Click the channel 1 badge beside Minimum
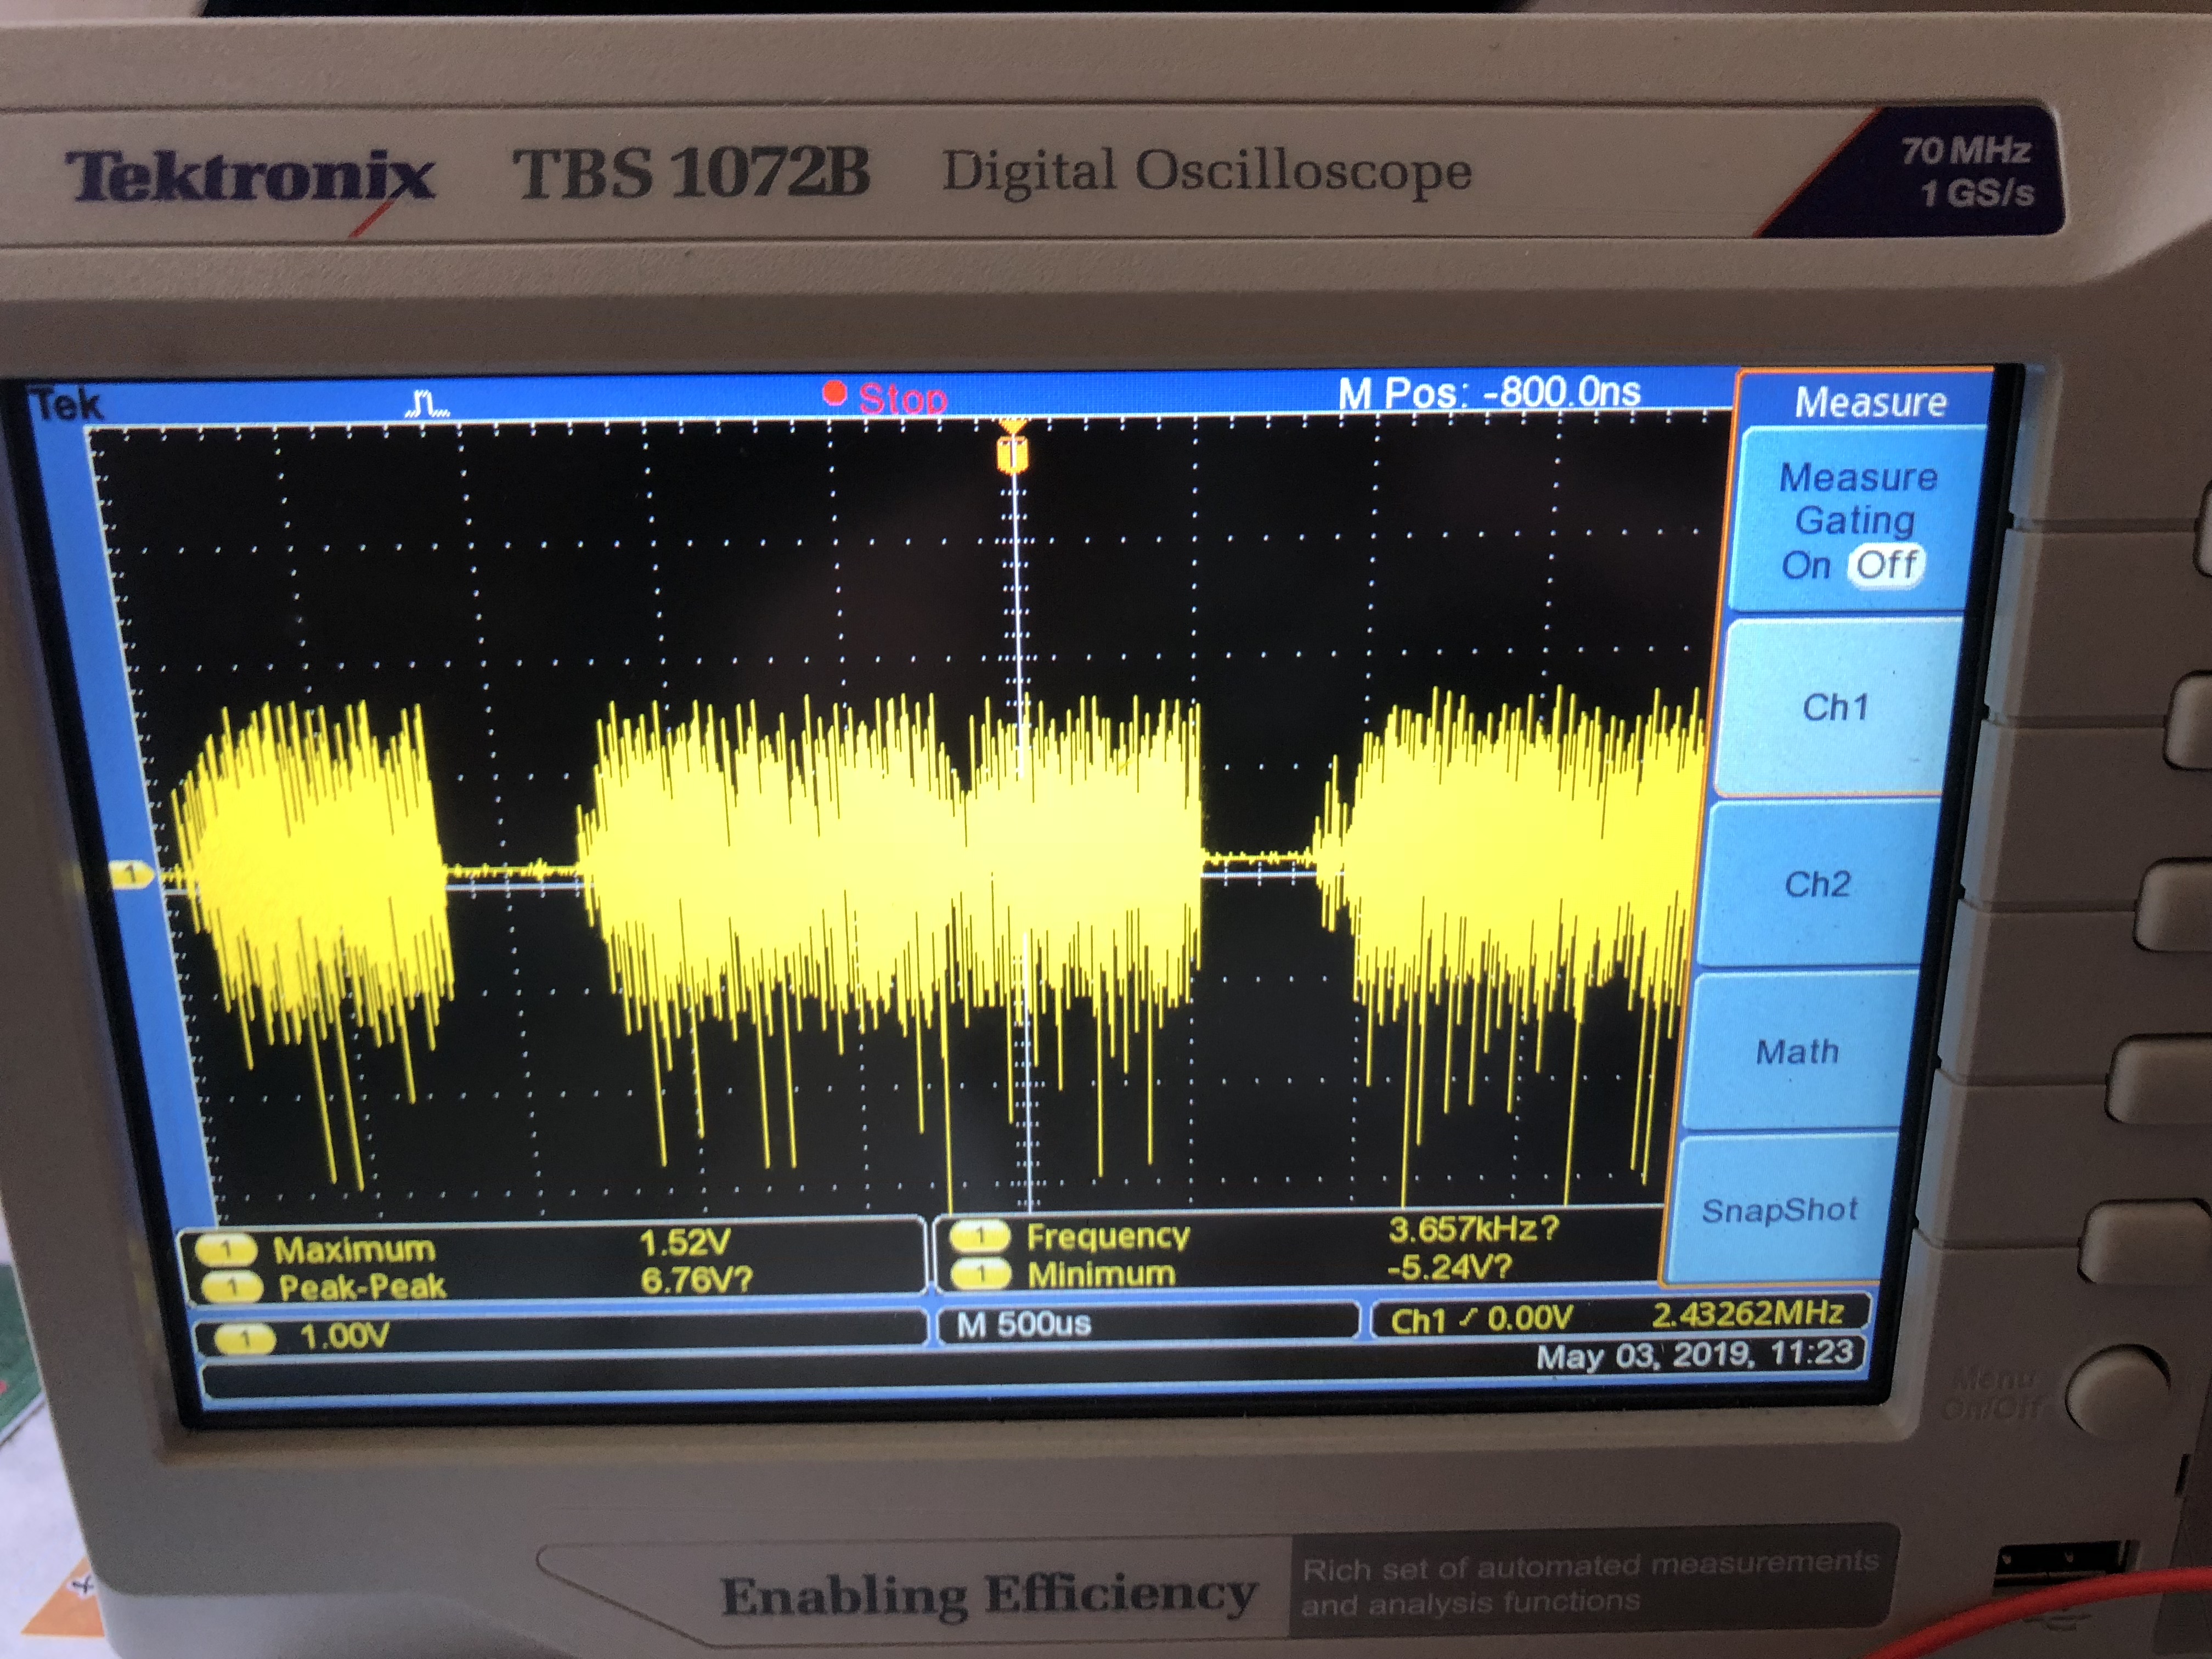 pos(982,1274)
